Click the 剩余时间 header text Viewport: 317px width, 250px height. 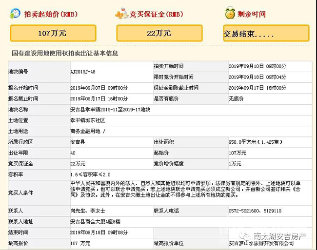pos(251,14)
